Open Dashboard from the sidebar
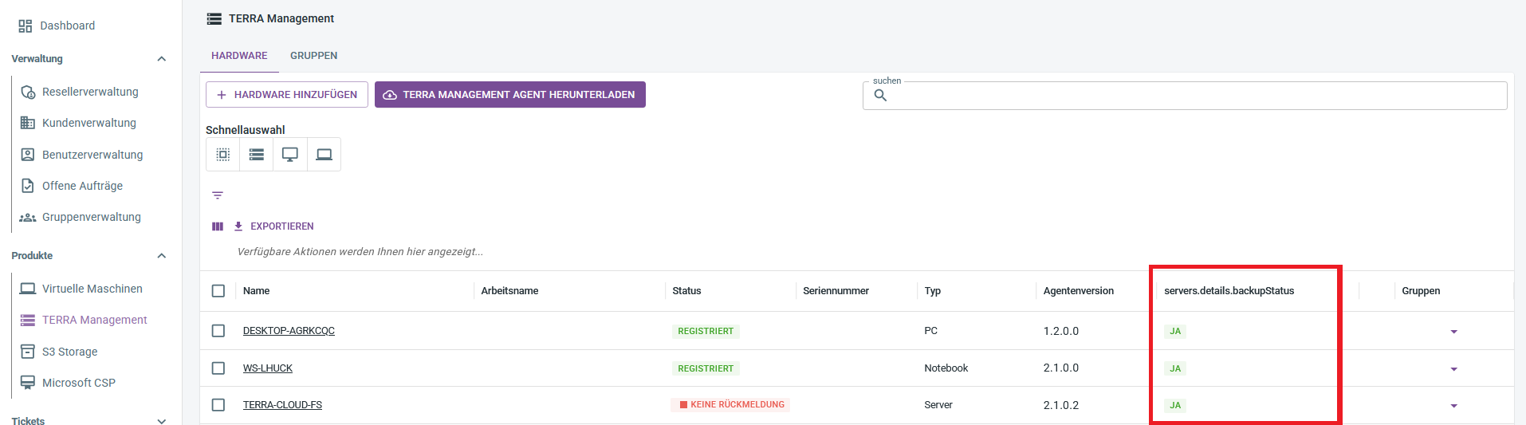1526x425 pixels. pyautogui.click(x=67, y=26)
